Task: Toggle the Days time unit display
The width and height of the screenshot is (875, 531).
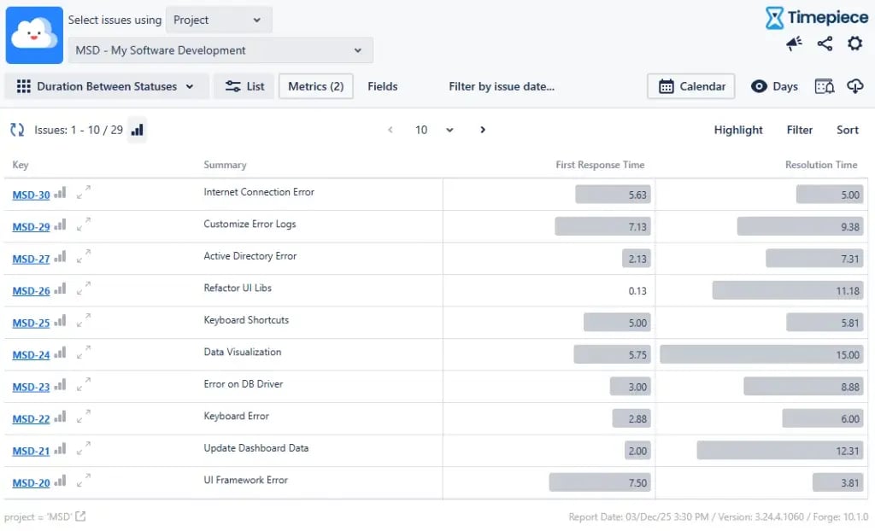Action: [774, 86]
